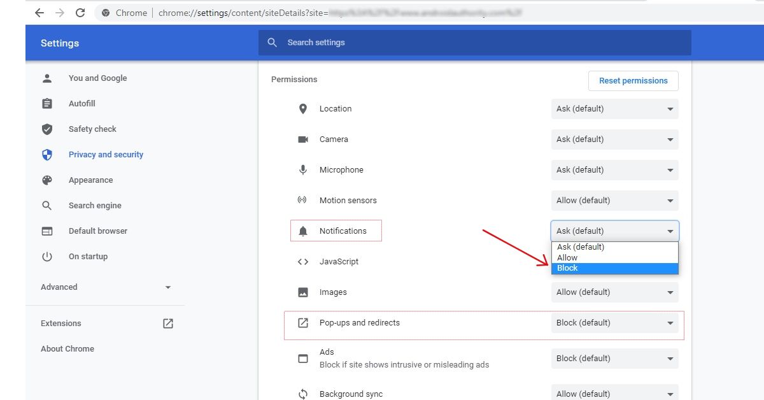764x400 pixels.
Task: Click the search magnifier in Search settings
Action: (x=272, y=42)
